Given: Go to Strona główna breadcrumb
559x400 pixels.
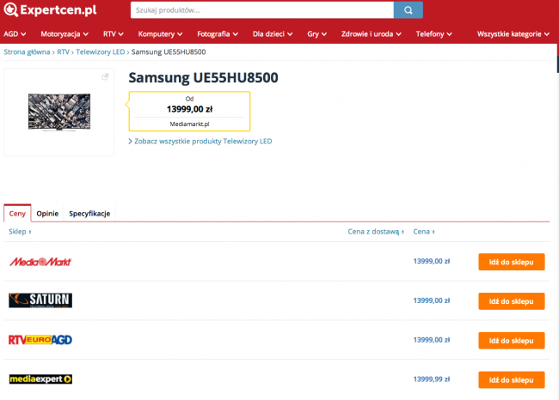Looking at the screenshot, I should tap(27, 52).
